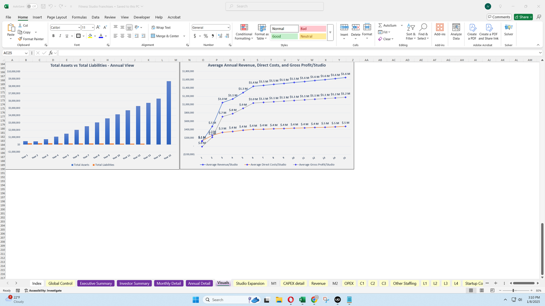Switch to the Executive Summary sheet

[x=96, y=283]
